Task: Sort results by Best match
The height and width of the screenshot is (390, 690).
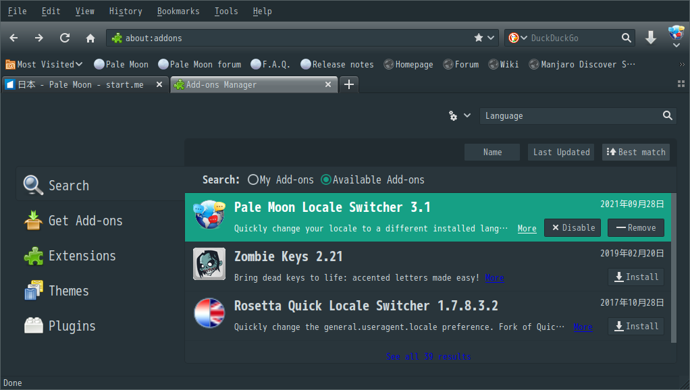Action: (x=636, y=152)
